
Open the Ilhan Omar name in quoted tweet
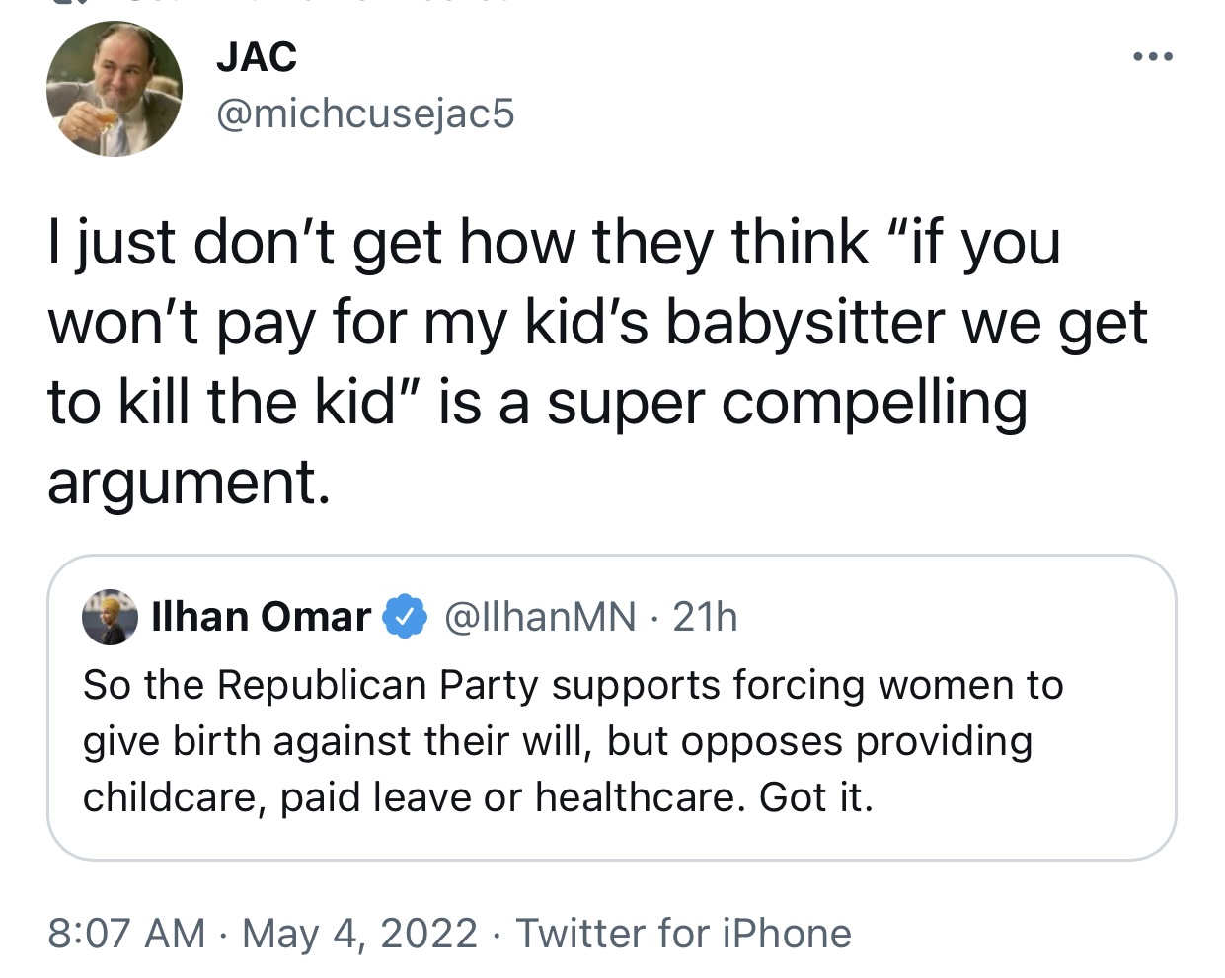pos(262,617)
